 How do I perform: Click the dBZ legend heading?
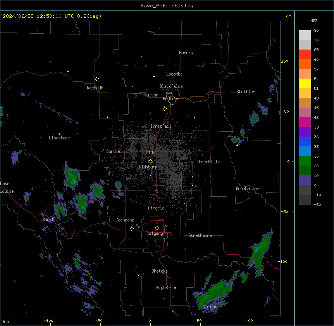coord(314,21)
